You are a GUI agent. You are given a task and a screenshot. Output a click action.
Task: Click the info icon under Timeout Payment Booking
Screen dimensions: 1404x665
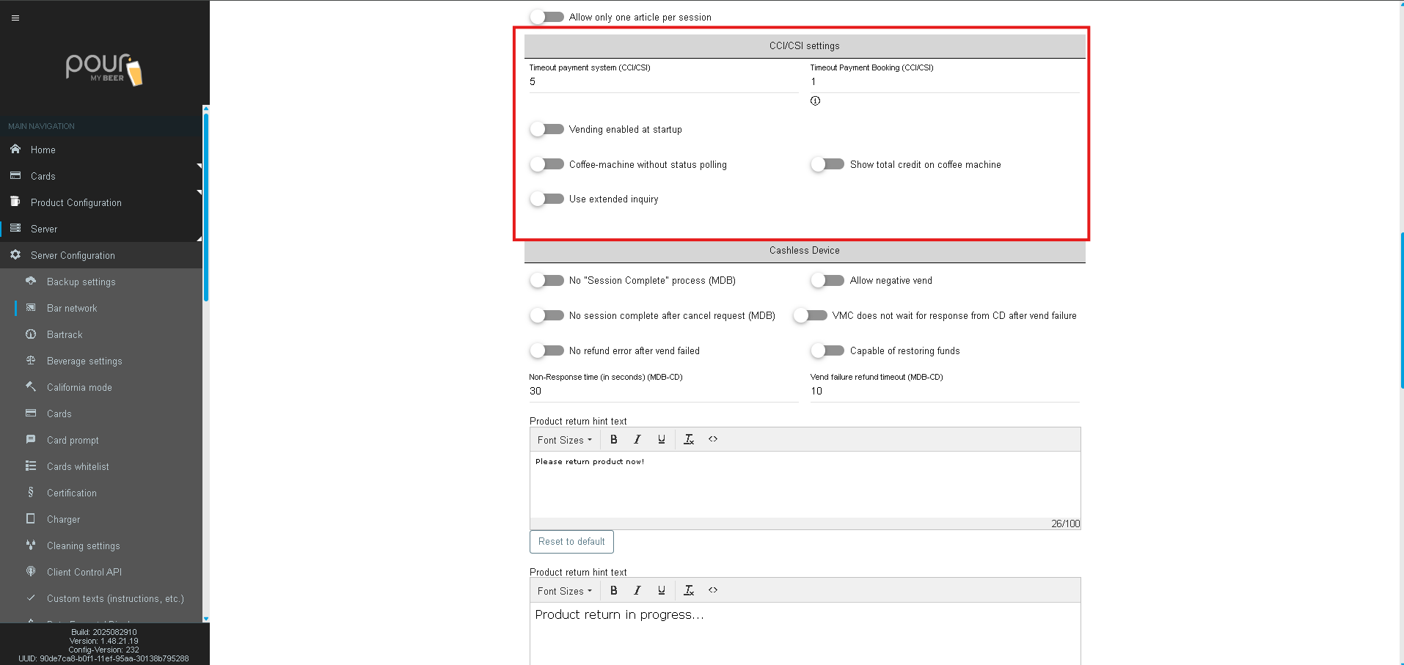click(x=815, y=101)
